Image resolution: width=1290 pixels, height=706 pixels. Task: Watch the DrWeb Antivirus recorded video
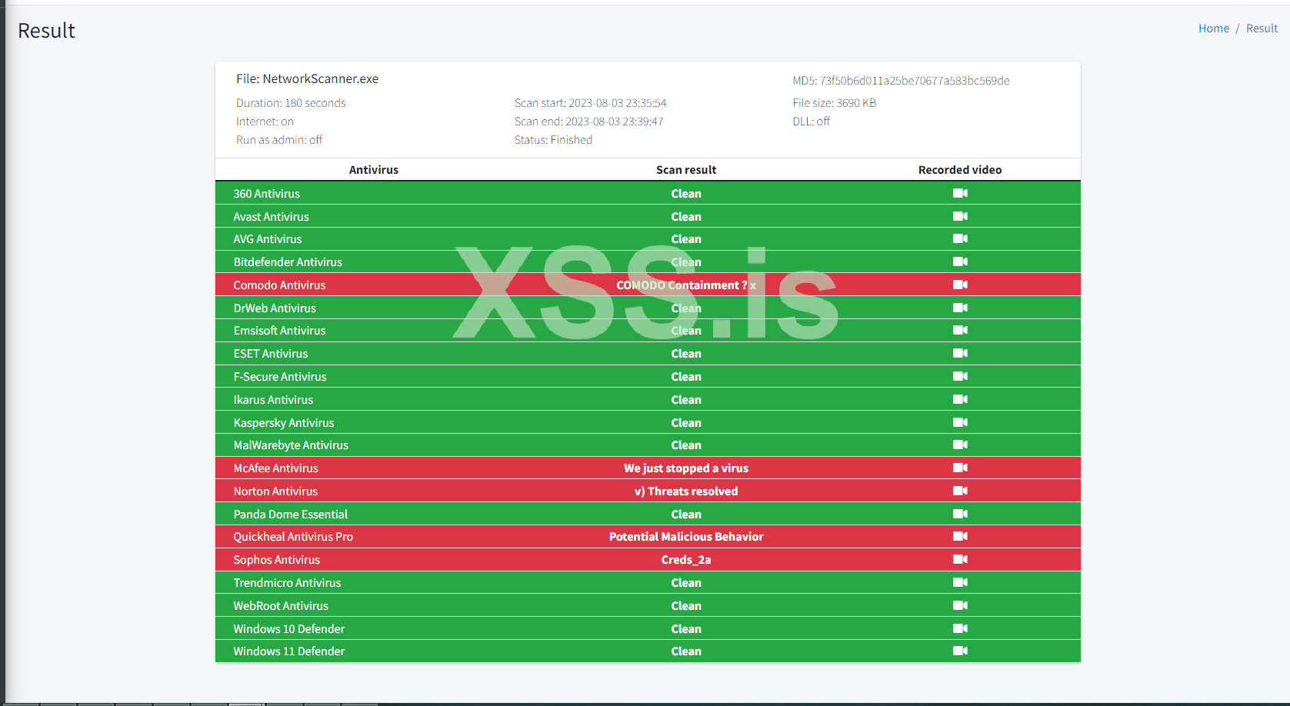tap(960, 308)
